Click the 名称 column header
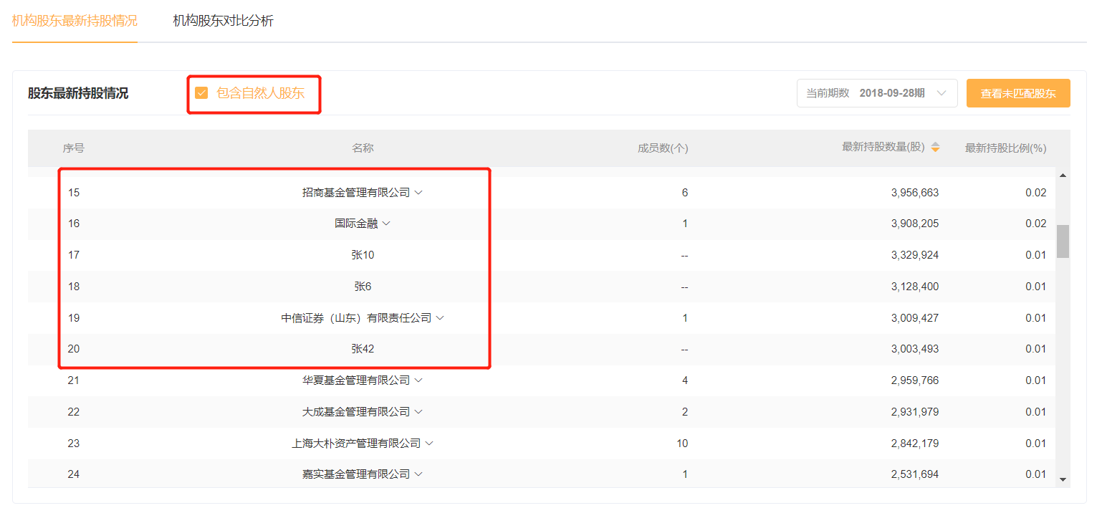 (363, 148)
